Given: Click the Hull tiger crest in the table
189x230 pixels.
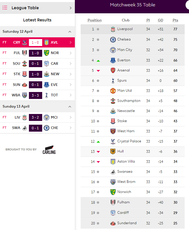Looking at the screenshot, I should pos(113,152).
